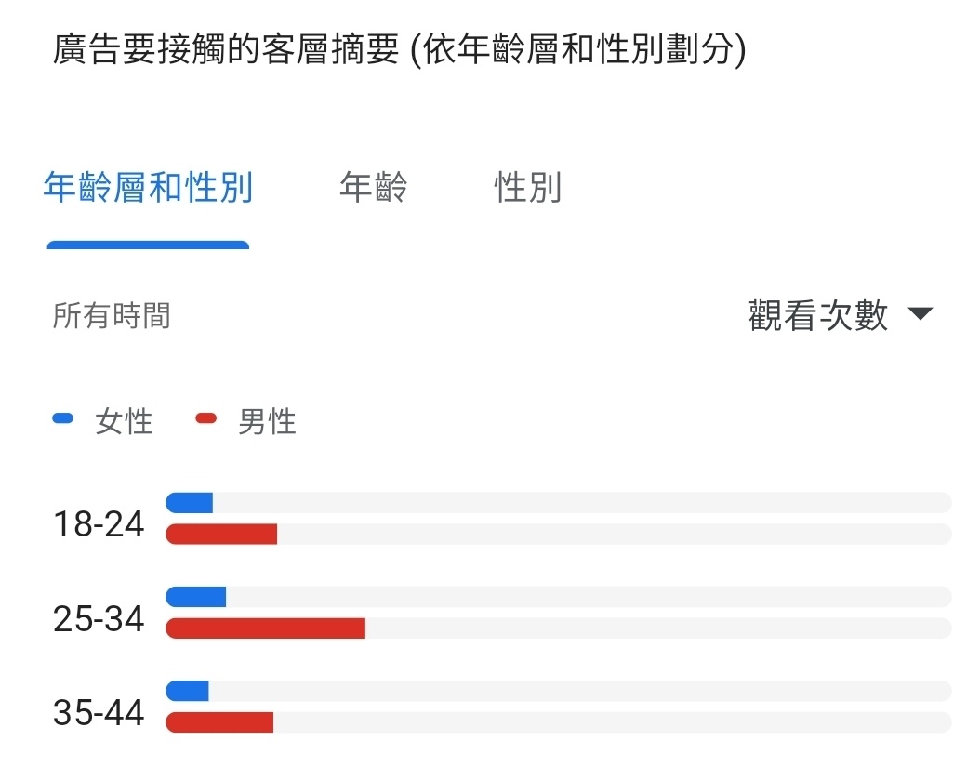Click the 35-44 age group label
The image size is (980, 767).
99,713
